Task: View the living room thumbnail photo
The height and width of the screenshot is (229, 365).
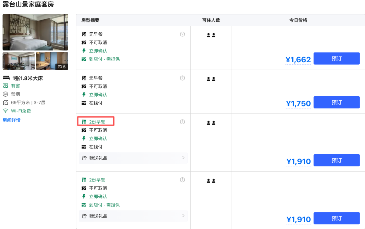Action: [19, 61]
